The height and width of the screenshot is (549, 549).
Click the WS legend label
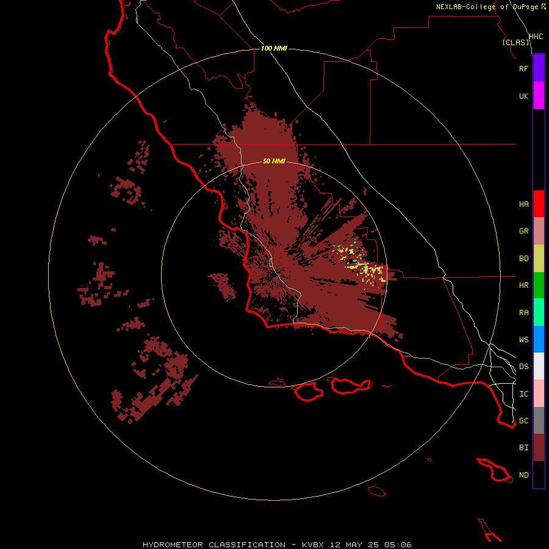[523, 339]
